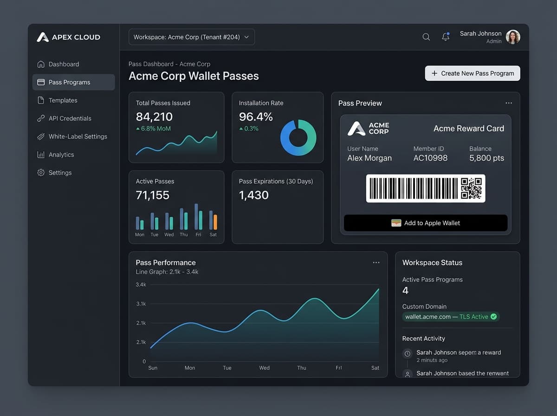
Task: Click Acme Reward Card title
Action: click(x=469, y=129)
